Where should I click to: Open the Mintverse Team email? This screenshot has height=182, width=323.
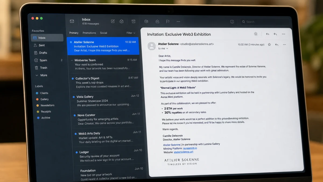coord(104,64)
